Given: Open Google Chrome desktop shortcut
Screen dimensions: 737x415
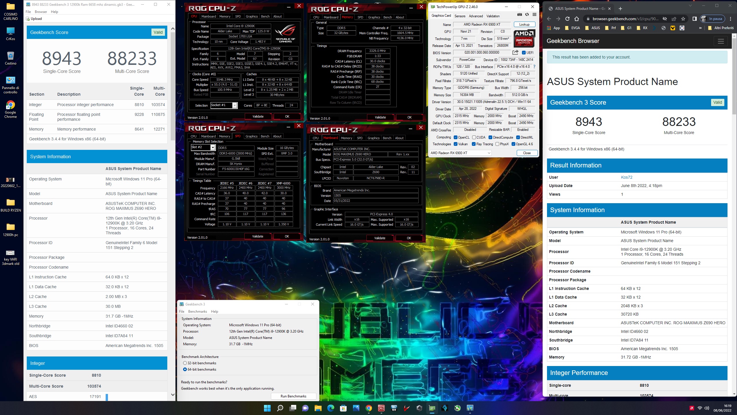Looking at the screenshot, I should 10,110.
